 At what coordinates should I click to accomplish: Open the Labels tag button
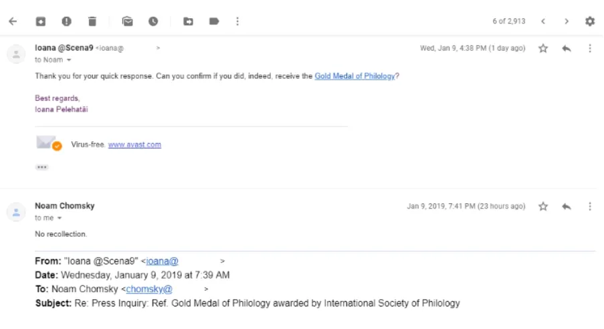tap(214, 21)
